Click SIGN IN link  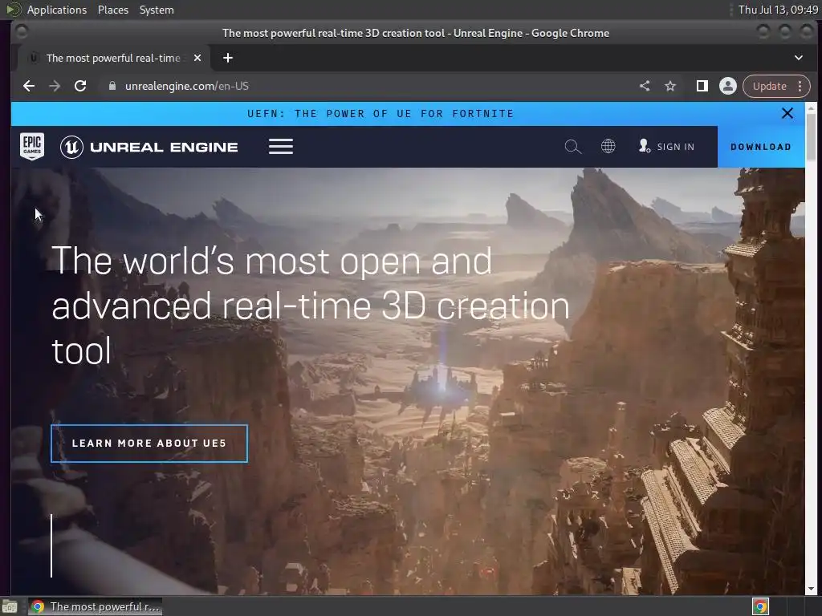pyautogui.click(x=666, y=147)
